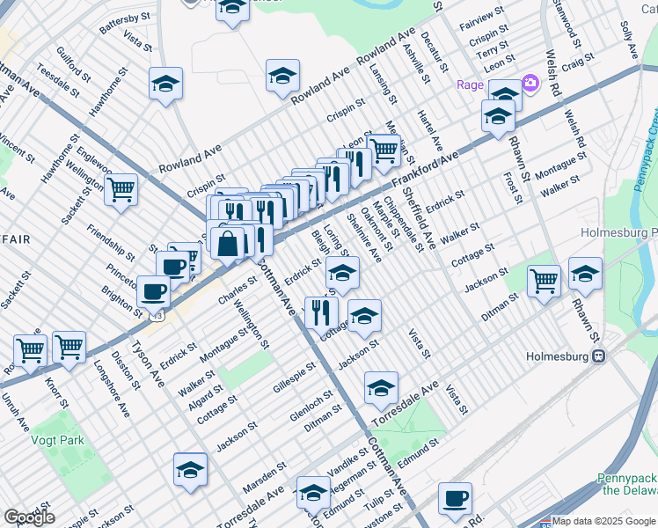Viewport: 658px width, 528px height.
Task: Click the Charles St label
Action: [x=238, y=290]
